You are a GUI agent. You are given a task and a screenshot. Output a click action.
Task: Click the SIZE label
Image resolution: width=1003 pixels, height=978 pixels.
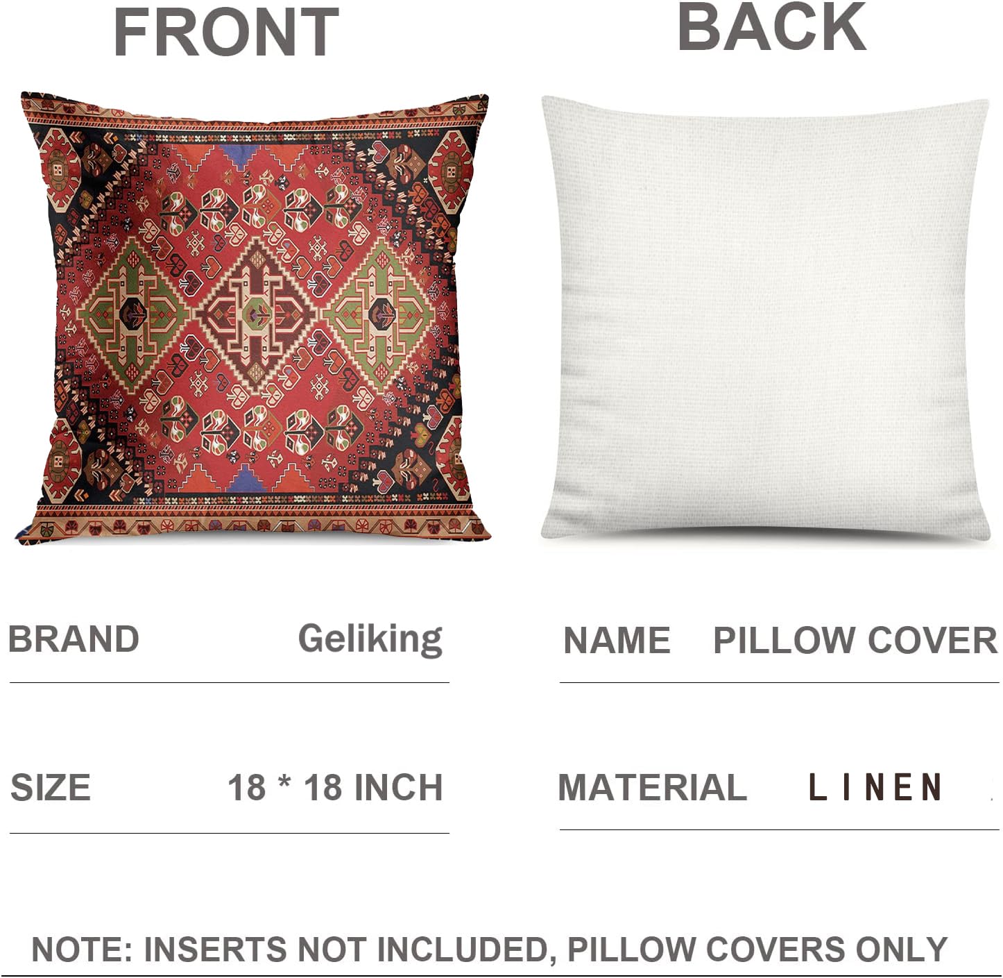point(51,788)
